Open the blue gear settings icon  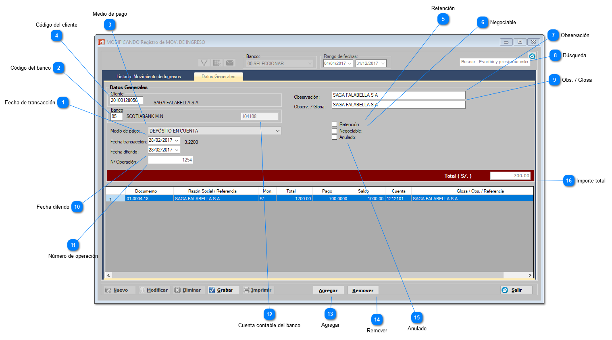pyautogui.click(x=532, y=56)
